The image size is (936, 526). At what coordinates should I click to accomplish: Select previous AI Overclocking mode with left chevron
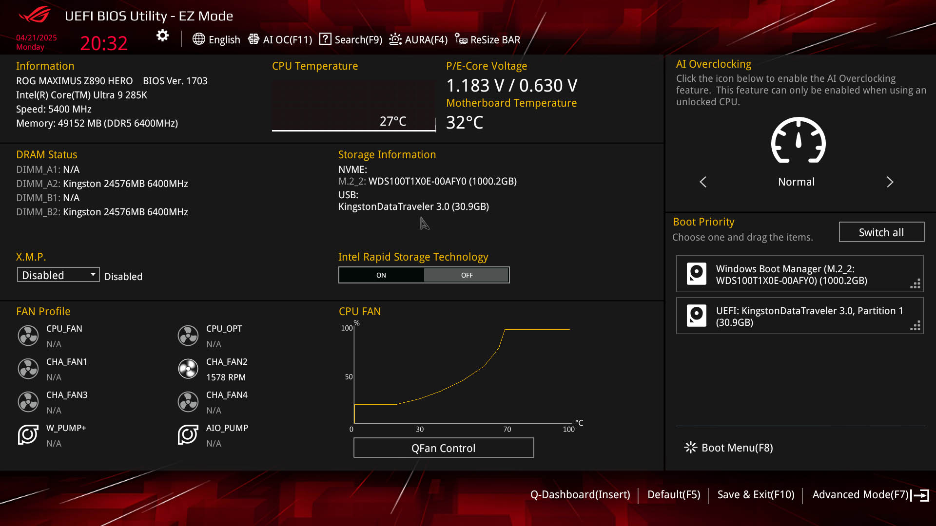[703, 182]
